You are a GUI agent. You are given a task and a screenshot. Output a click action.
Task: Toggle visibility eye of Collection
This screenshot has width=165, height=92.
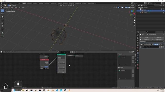coord(163,9)
